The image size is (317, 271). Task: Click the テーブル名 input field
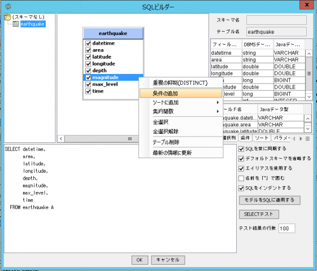point(276,32)
